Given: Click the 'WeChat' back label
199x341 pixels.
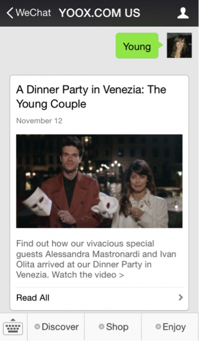Looking at the screenshot, I should (x=33, y=13).
